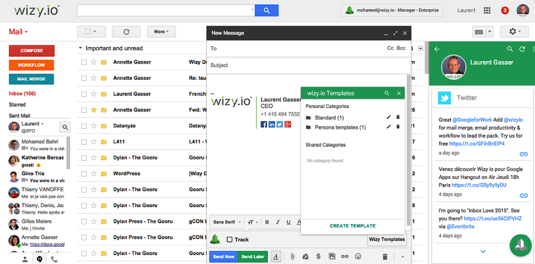Delete the Standard template category
Screen dimensions: 535x264
coord(398,117)
